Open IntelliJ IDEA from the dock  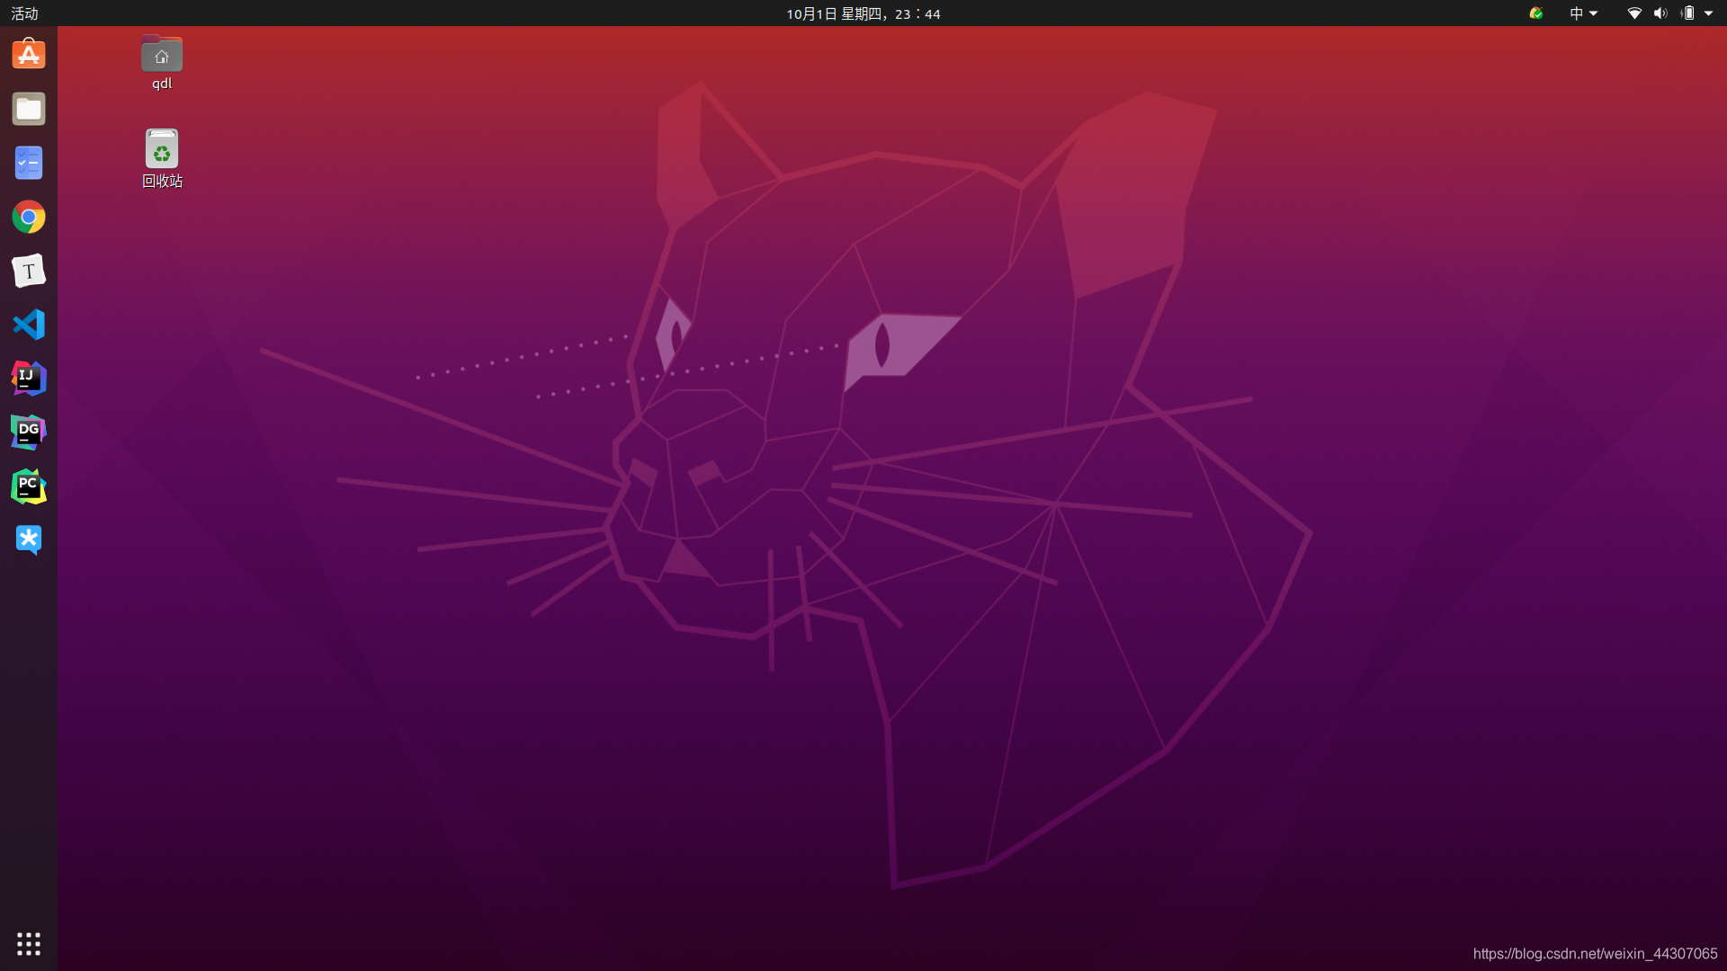29,379
